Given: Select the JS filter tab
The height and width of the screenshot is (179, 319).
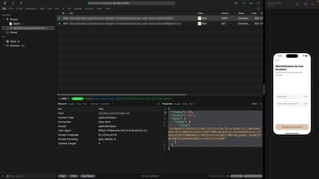Looking at the screenshot, I should (63, 9).
